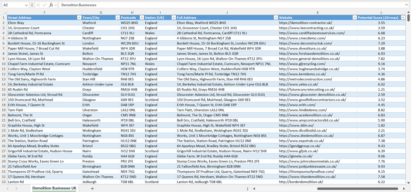Click the next-sheet navigation arrow
This screenshot has height=192, width=411.
tap(16, 188)
